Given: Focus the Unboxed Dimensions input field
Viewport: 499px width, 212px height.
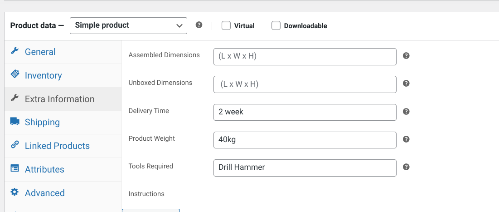Looking at the screenshot, I should point(305,84).
